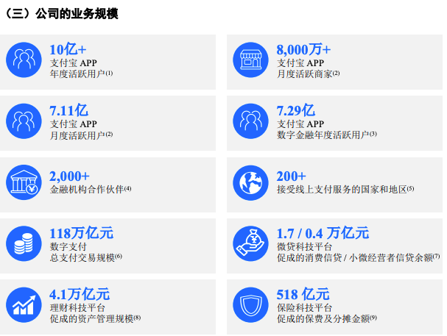The image size is (447, 336).
Task: Click the 保险科技平台 label
Action: click(x=304, y=307)
